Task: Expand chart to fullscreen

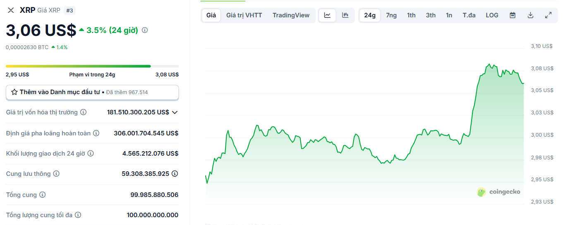Action: 548,15
